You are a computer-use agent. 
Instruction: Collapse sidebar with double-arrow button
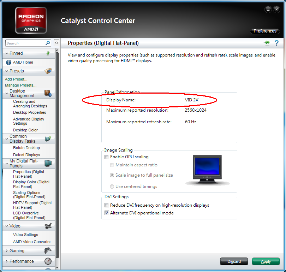click(57, 43)
